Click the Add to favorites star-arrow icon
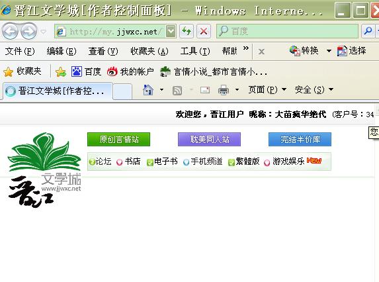 click(61, 72)
